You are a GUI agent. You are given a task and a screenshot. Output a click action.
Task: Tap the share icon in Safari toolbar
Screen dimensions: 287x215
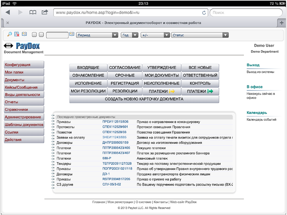tap(45, 12)
